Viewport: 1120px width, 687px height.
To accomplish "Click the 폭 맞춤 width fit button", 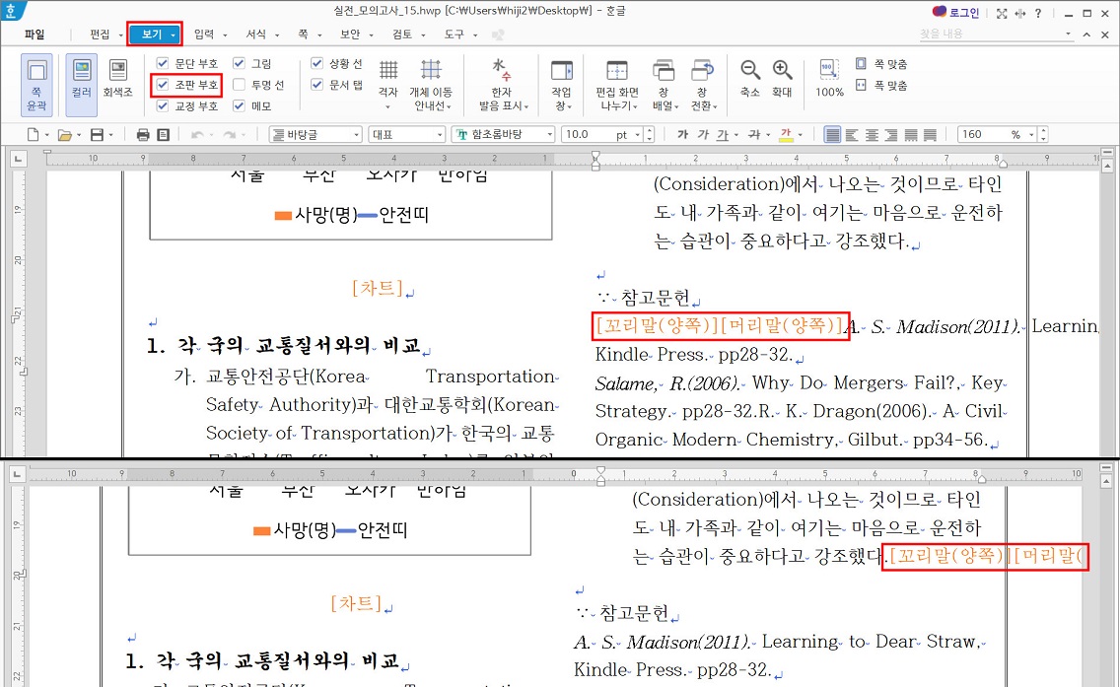I will pos(881,85).
